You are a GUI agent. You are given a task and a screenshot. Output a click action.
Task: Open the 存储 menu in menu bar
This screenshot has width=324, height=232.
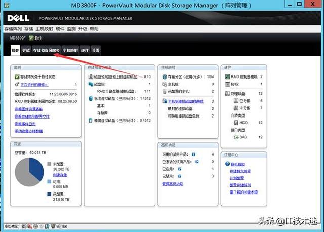tap(29, 29)
